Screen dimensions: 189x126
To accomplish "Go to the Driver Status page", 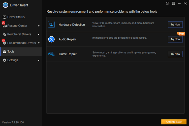I will coord(21,17).
